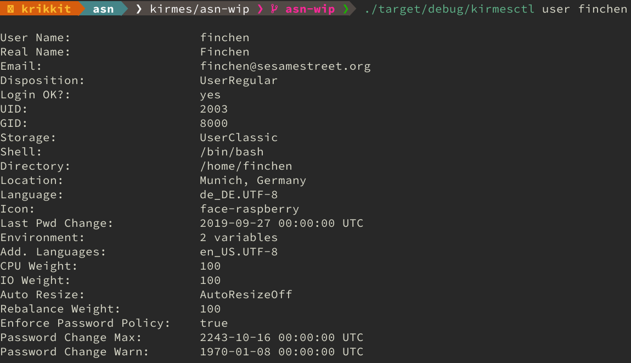Click the kirmes/asn-wip directory path

199,9
